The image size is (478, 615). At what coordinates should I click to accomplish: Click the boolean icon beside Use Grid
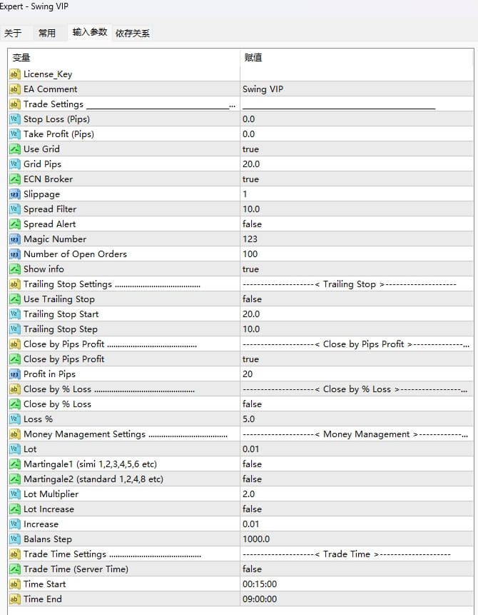14,149
